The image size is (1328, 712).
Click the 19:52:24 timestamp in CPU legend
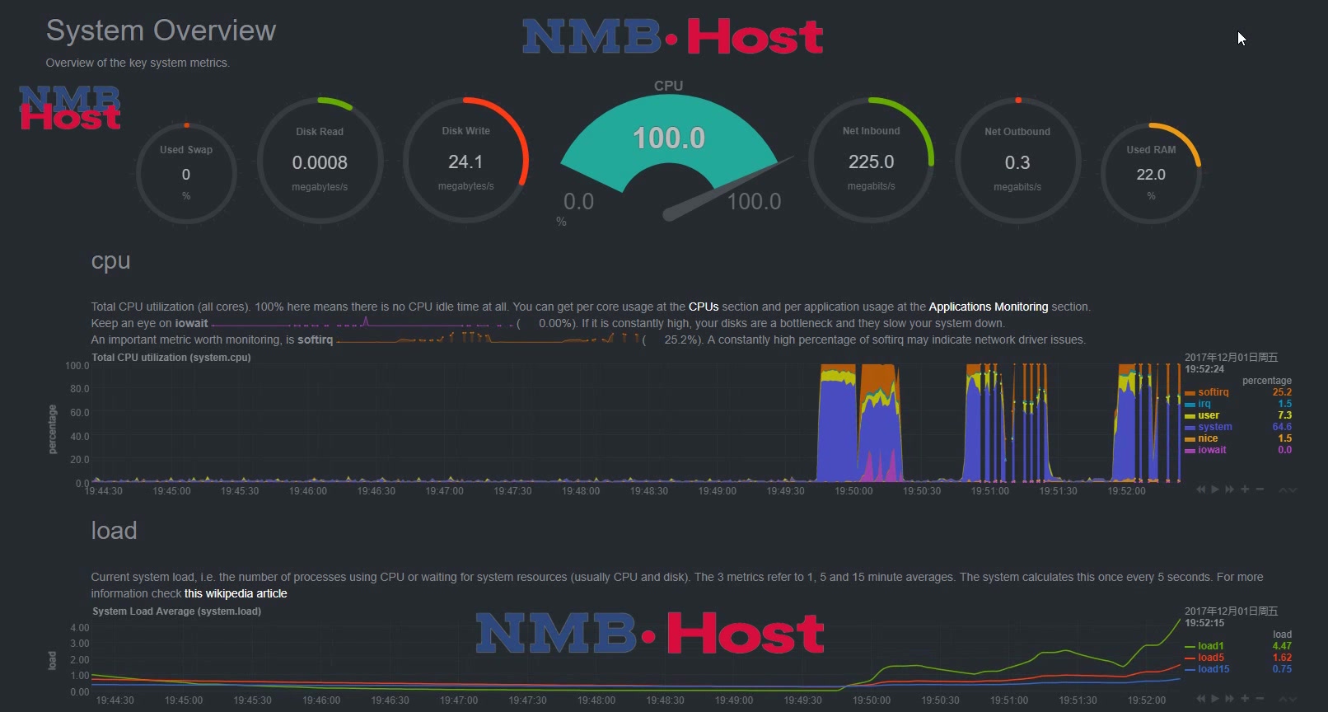(x=1204, y=369)
